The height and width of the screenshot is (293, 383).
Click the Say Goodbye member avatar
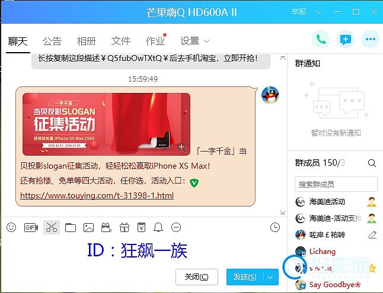(x=301, y=285)
